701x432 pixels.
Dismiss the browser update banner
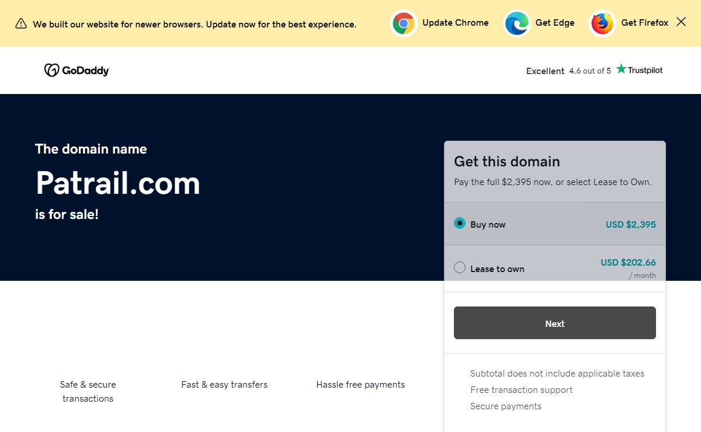click(x=681, y=22)
